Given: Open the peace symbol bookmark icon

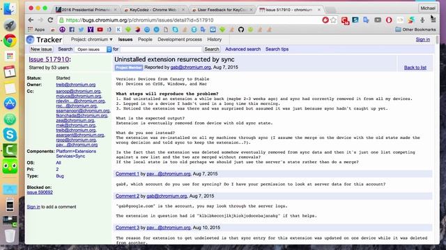Looking at the screenshot, I should (62, 29).
